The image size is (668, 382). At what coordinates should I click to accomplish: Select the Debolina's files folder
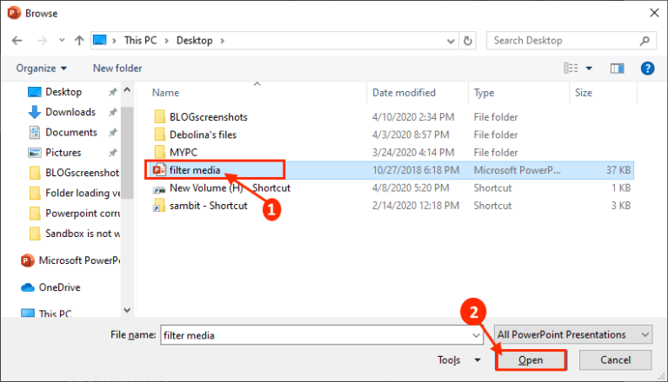point(203,135)
